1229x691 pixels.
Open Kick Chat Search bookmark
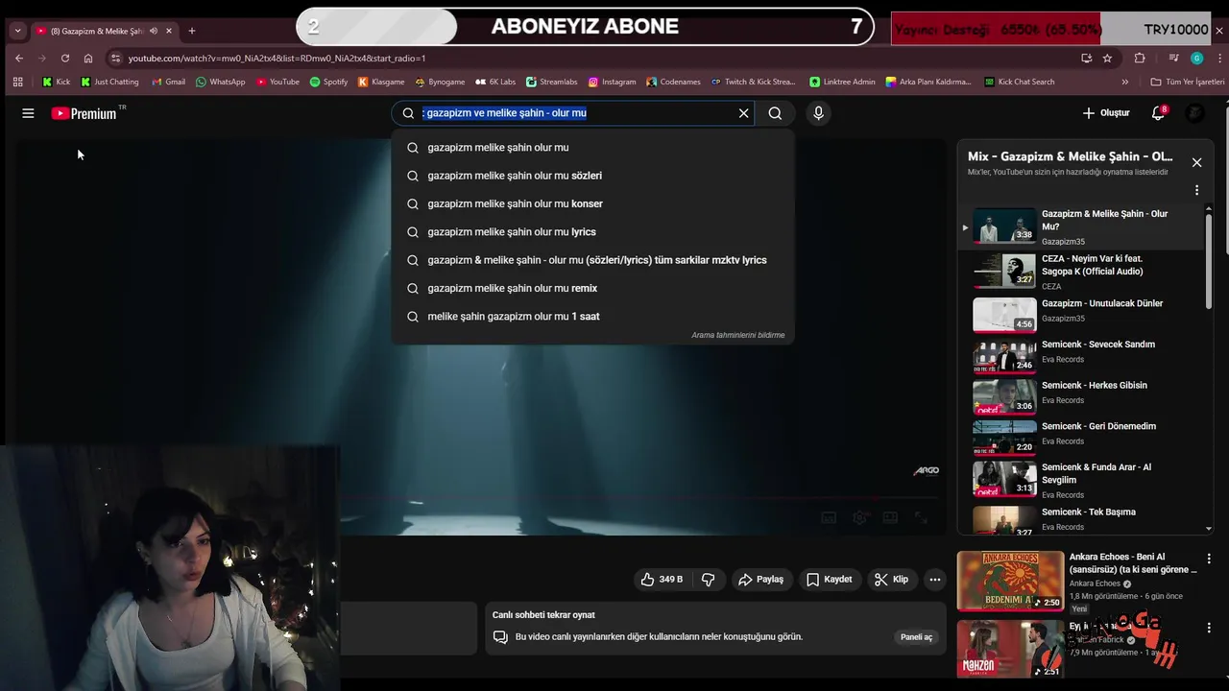pos(1019,82)
